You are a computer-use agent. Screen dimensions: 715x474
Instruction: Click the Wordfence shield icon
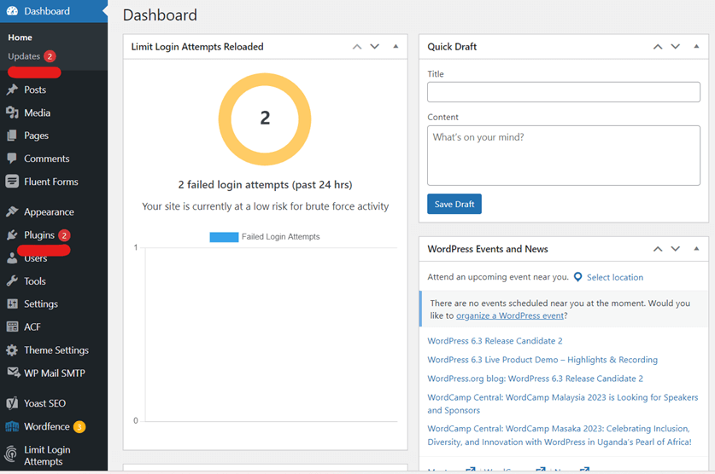tap(12, 426)
